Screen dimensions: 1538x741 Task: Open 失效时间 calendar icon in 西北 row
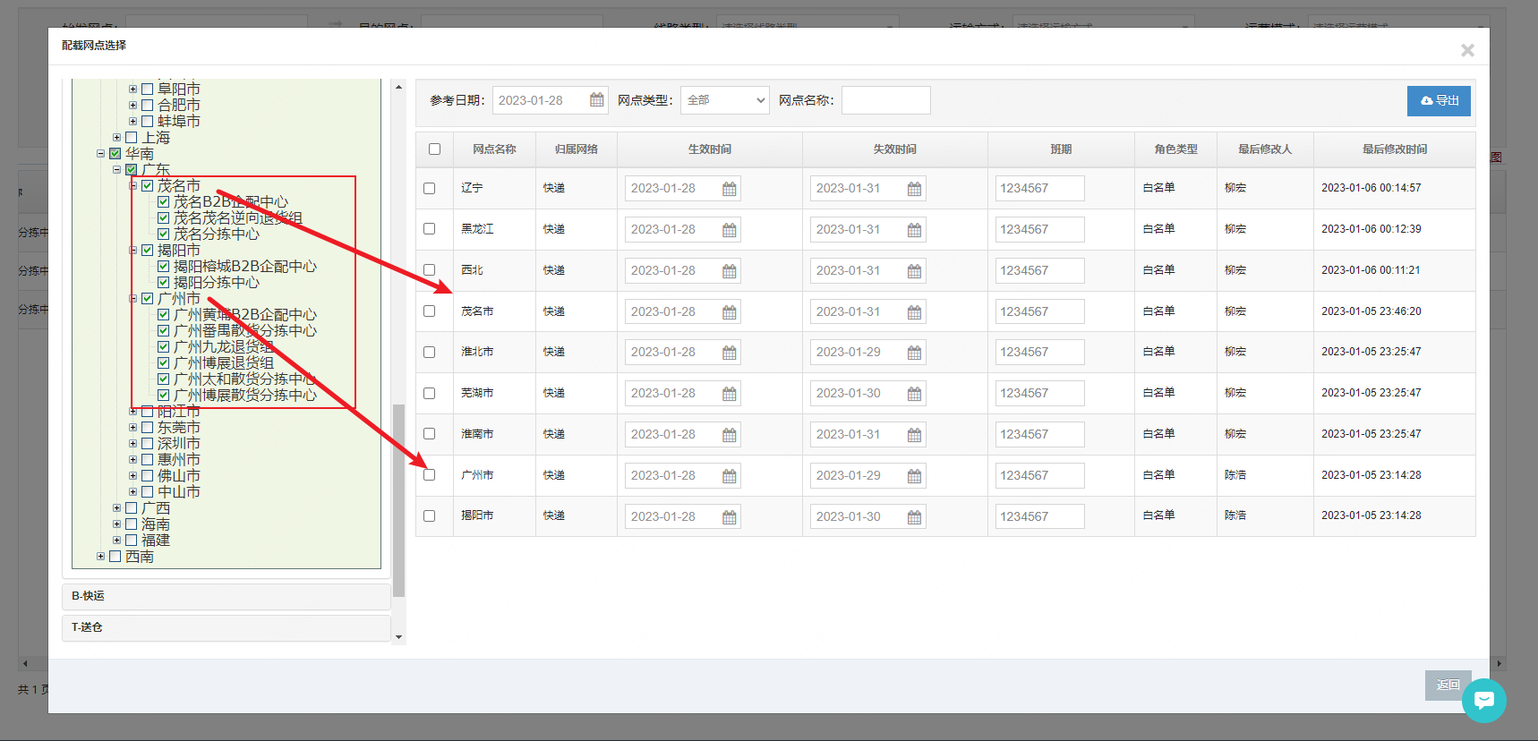pos(914,271)
